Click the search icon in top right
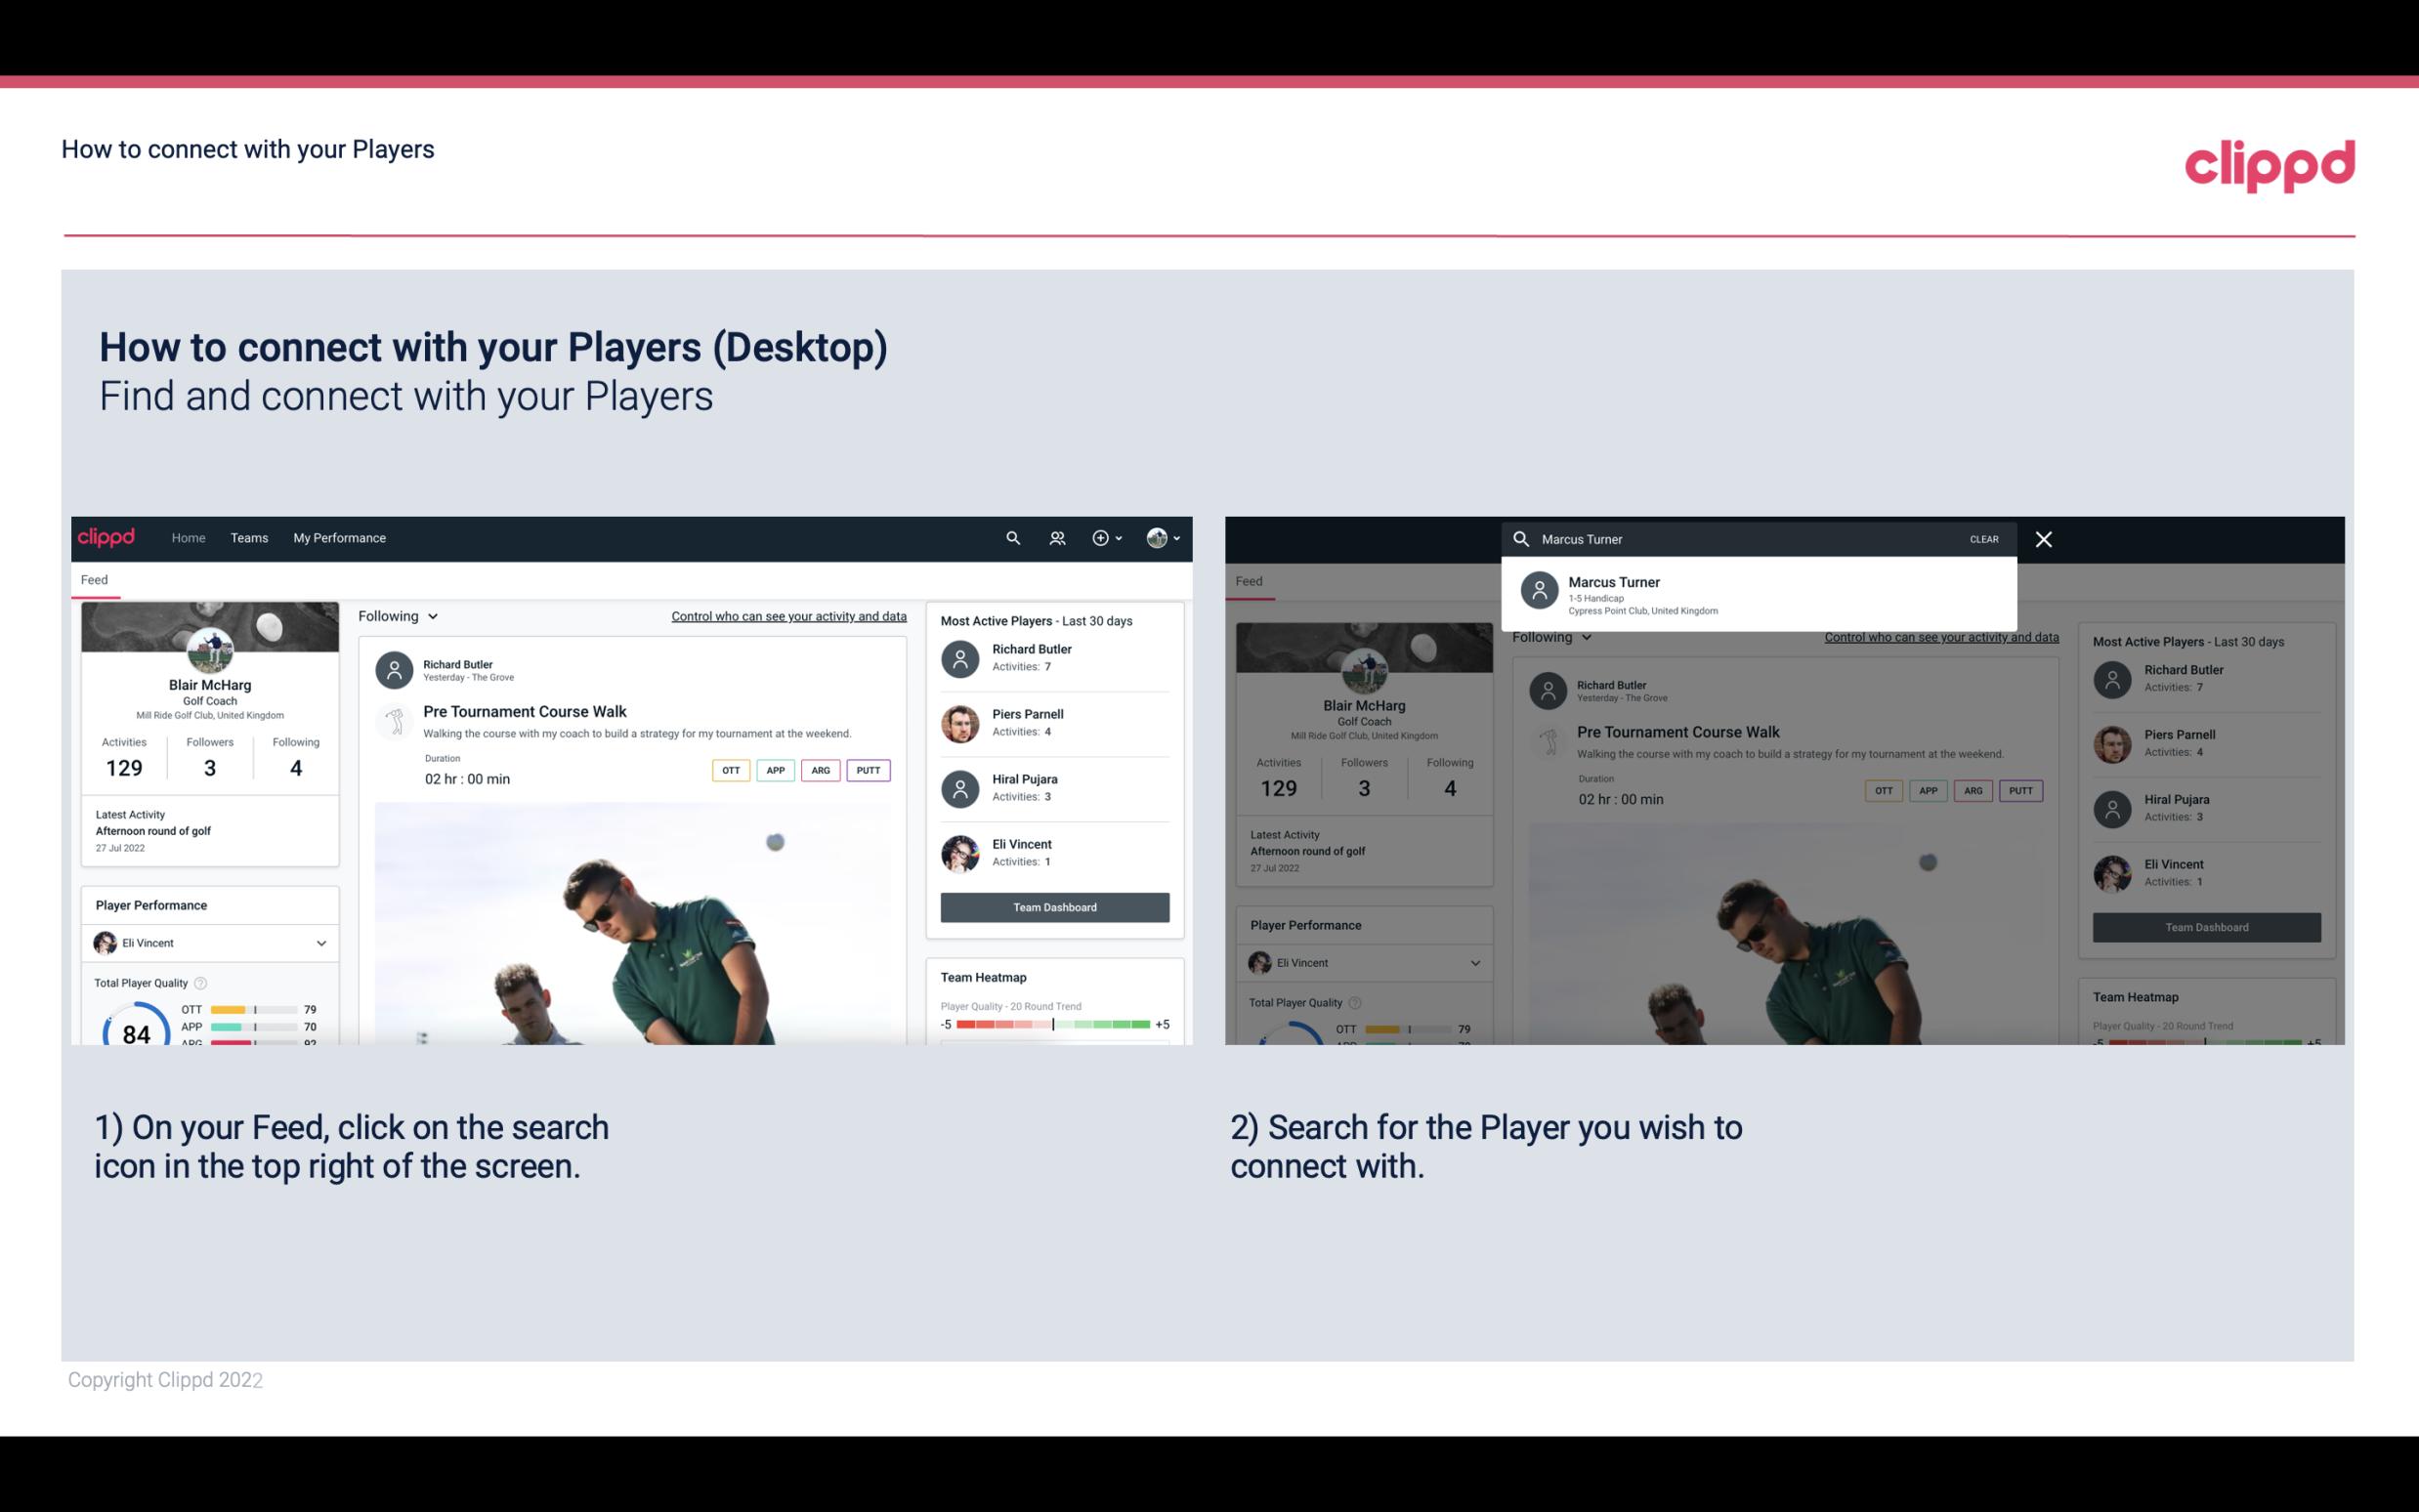Screen dimensions: 2419x1512 coord(1010,536)
